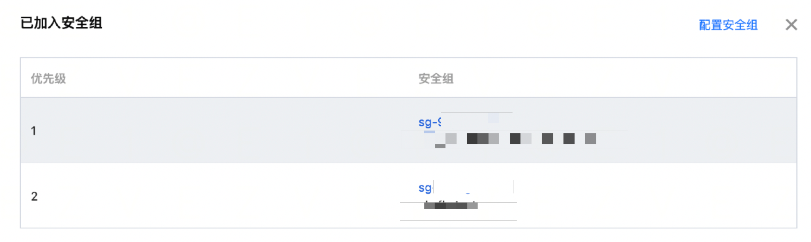Open the 配置安全组 link
Image resolution: width=811 pixels, height=242 pixels.
[728, 25]
